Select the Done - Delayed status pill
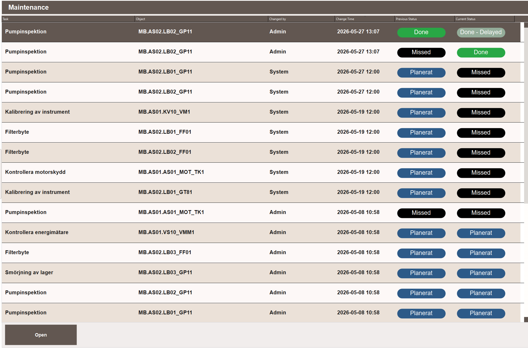The height and width of the screenshot is (348, 528). coord(481,32)
